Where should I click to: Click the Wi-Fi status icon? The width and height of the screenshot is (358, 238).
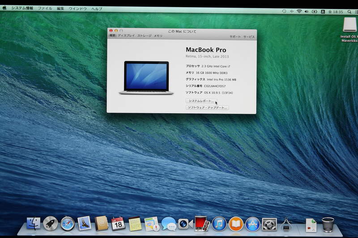(x=299, y=11)
